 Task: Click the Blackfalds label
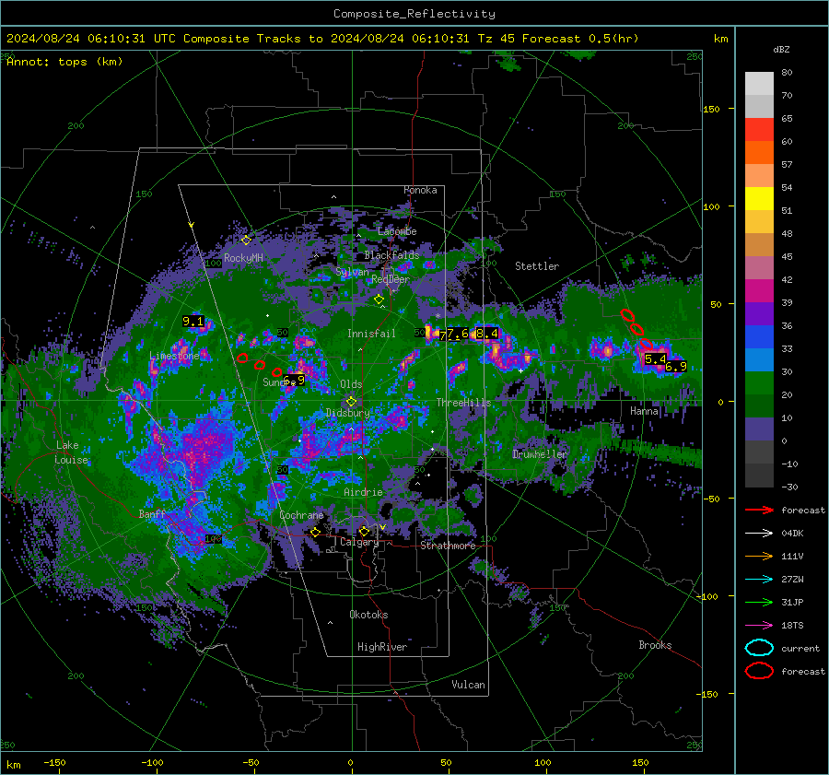point(391,255)
